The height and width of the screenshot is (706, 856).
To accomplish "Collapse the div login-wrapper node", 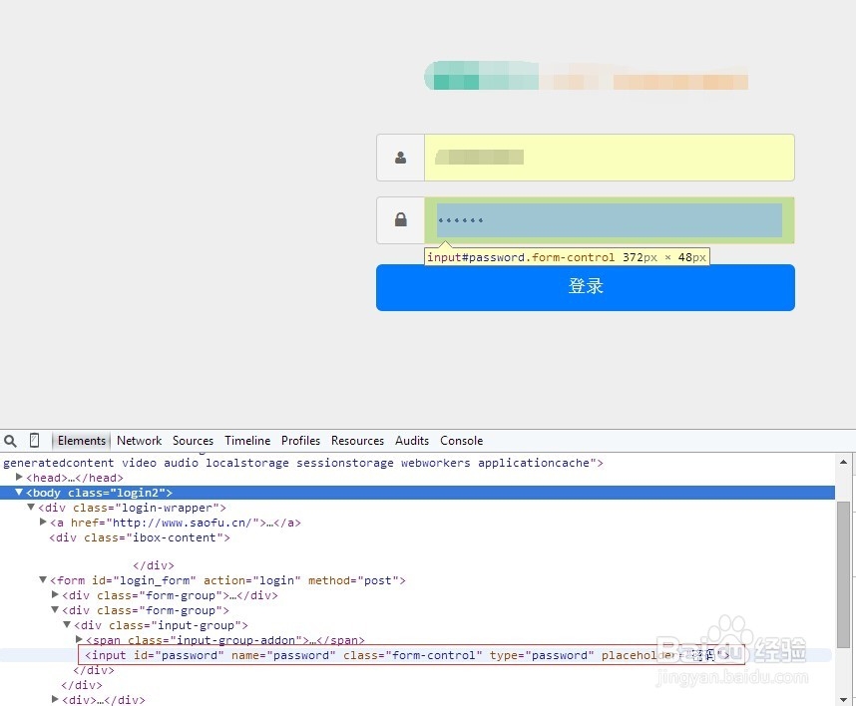I will [31, 507].
